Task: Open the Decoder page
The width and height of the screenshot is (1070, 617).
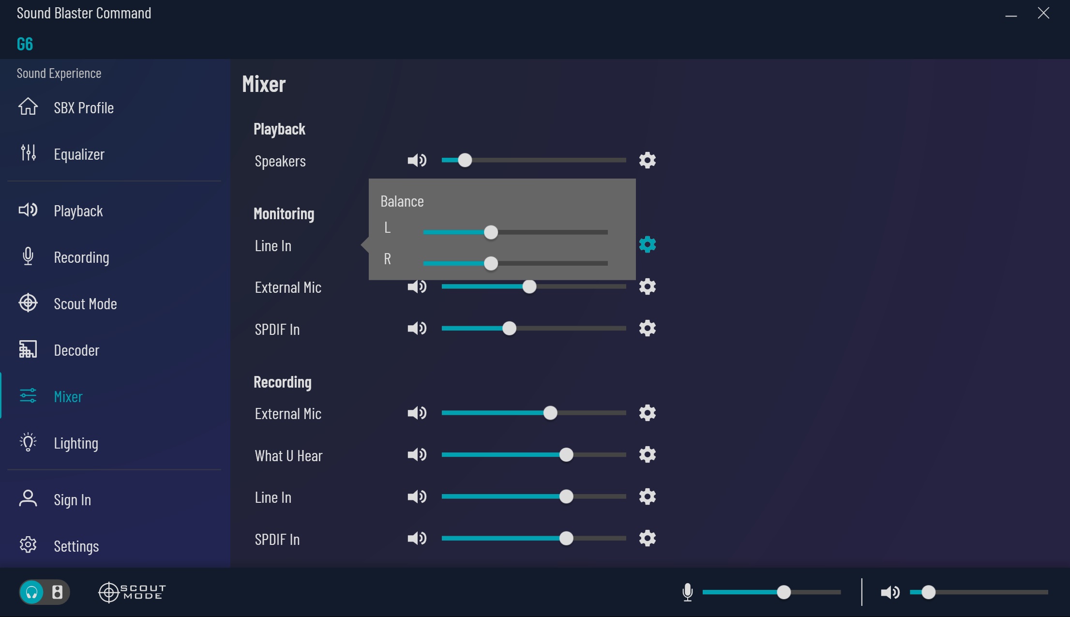Action: pos(76,350)
